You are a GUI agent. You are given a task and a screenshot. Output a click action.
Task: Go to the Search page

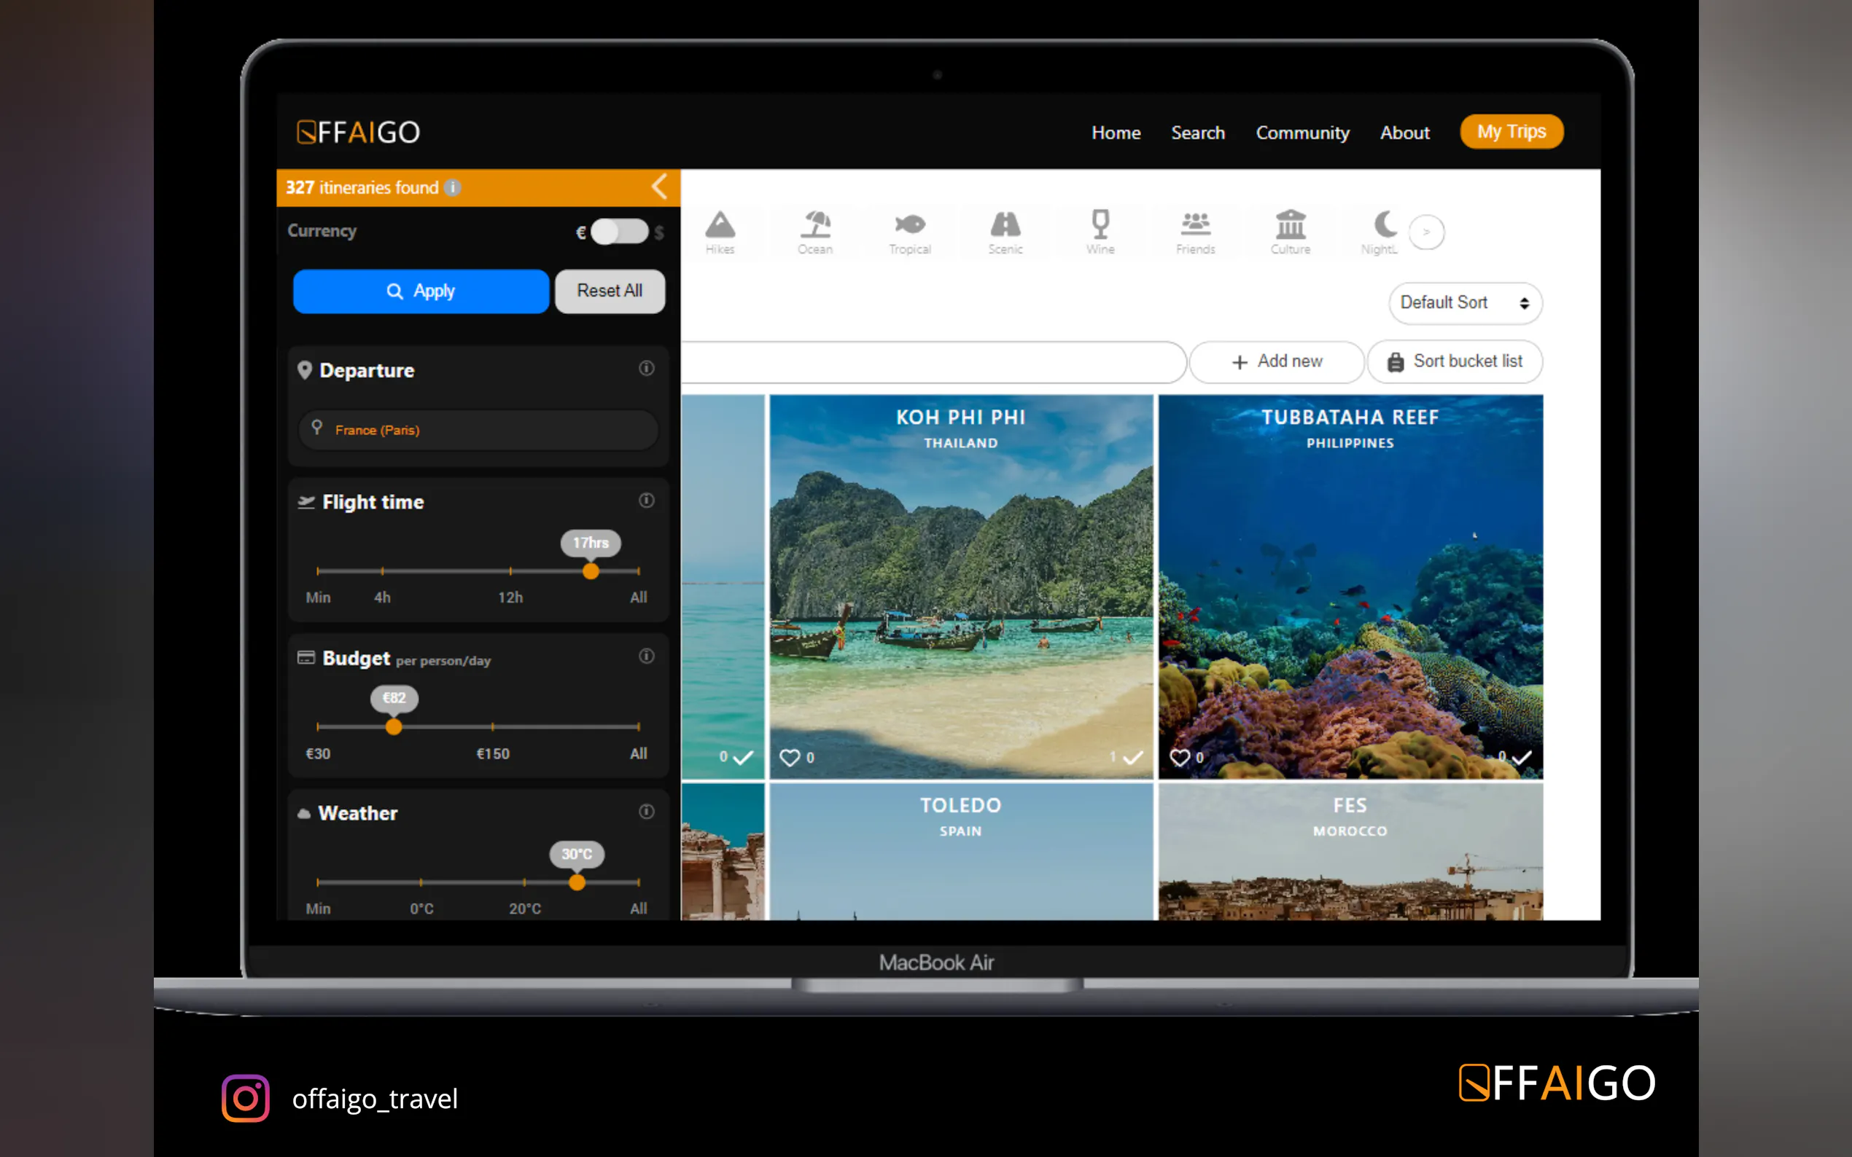tap(1197, 133)
